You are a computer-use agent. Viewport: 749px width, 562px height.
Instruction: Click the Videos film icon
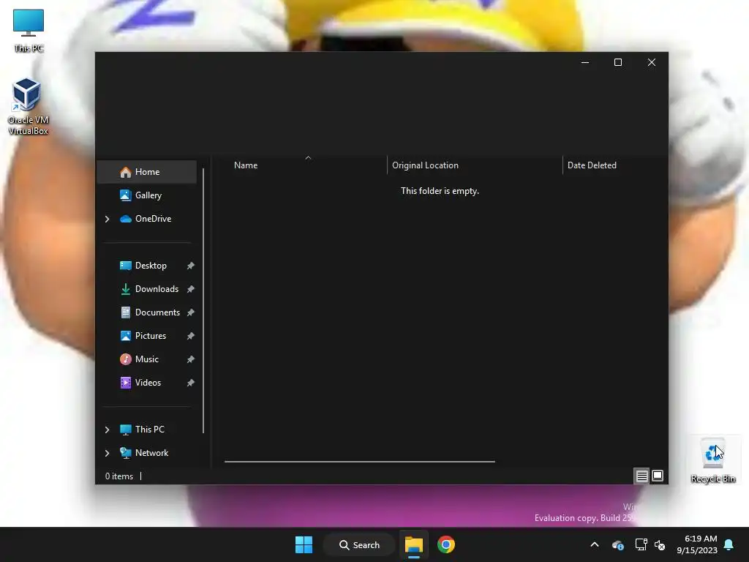pyautogui.click(x=126, y=383)
